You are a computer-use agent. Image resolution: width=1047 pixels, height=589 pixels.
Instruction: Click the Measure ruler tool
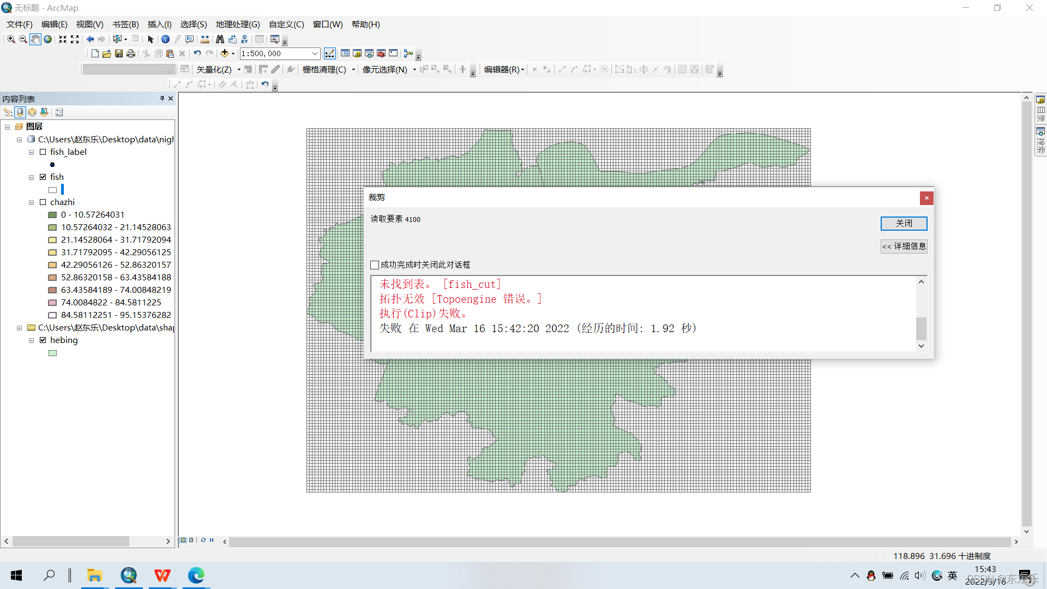point(205,39)
